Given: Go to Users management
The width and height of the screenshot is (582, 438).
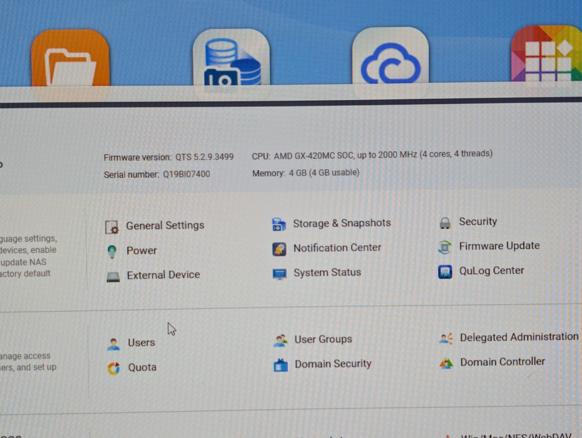Looking at the screenshot, I should (141, 342).
